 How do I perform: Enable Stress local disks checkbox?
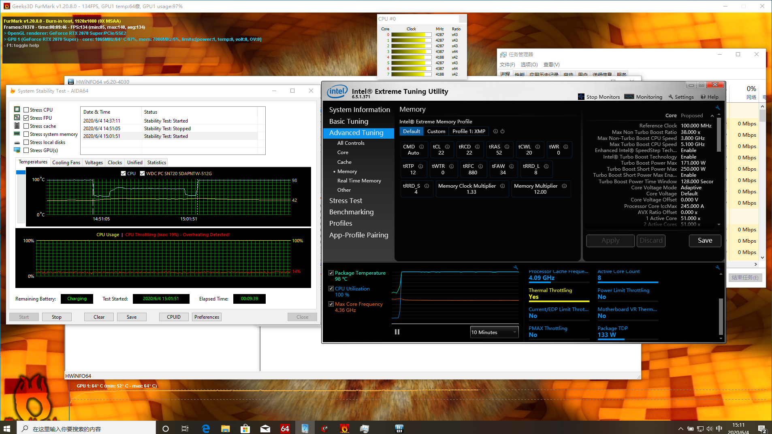point(26,142)
